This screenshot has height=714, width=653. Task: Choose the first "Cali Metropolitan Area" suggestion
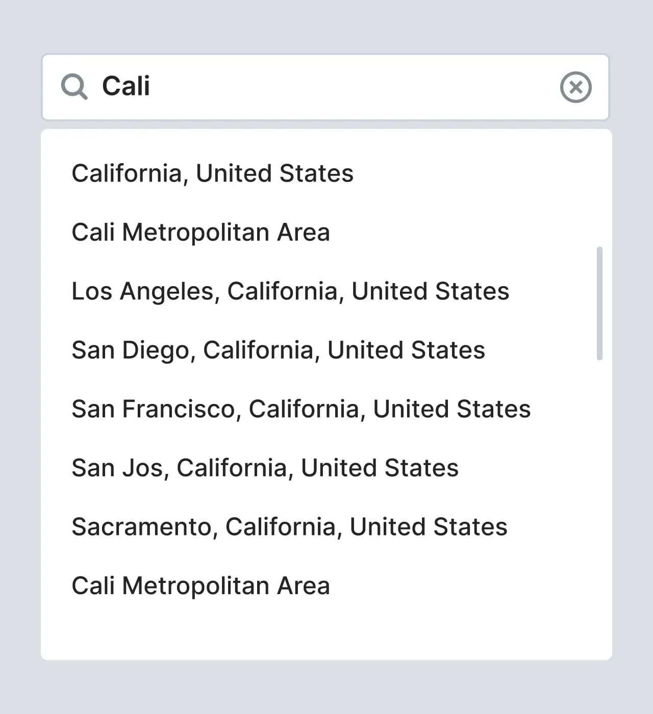[x=200, y=233]
